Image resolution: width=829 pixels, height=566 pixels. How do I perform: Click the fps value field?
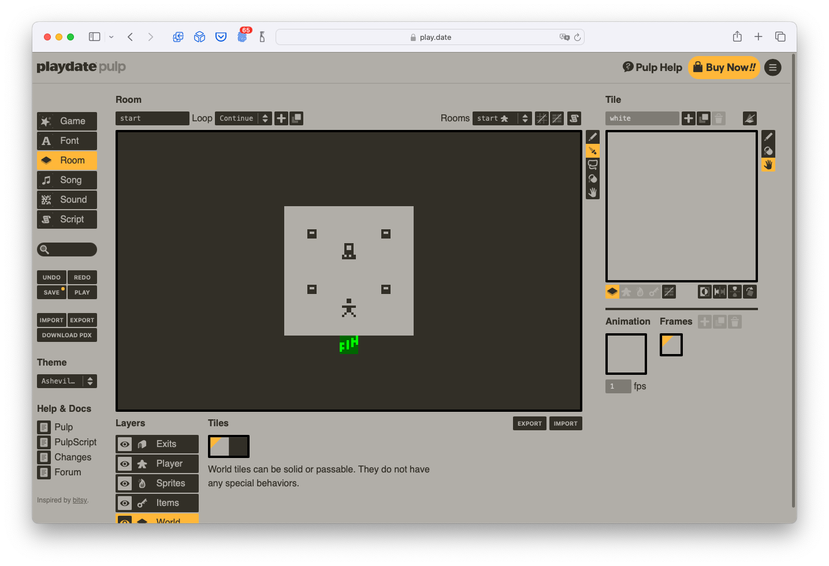618,386
